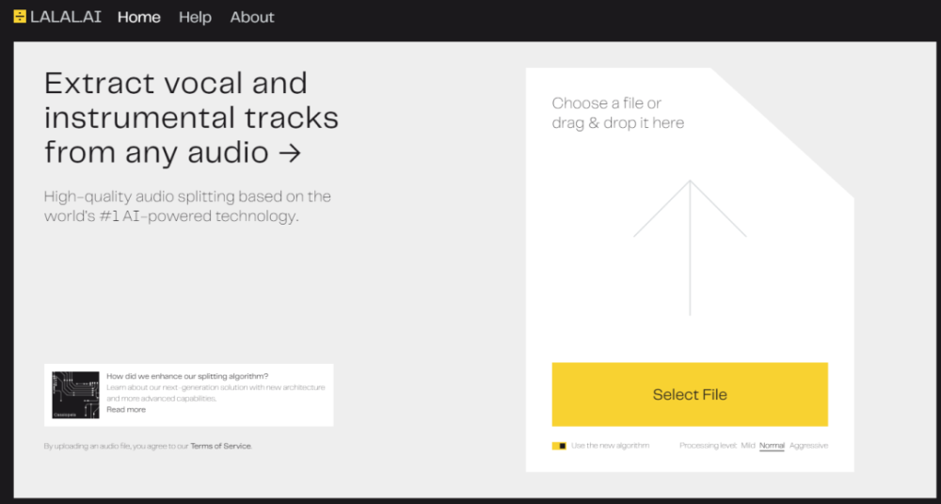This screenshot has height=504, width=941.
Task: Click the circuit board article thumbnail
Action: tap(75, 395)
